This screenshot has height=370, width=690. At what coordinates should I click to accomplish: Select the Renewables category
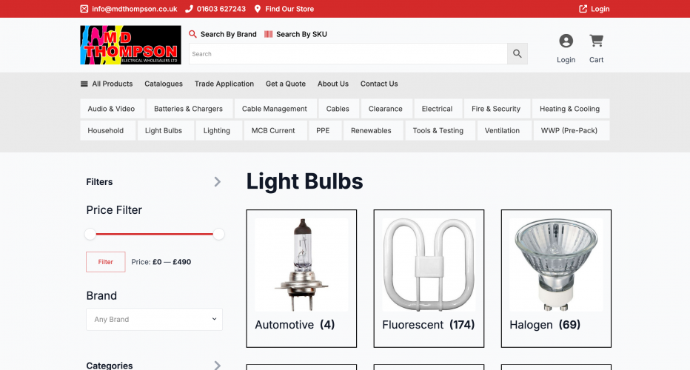pyautogui.click(x=372, y=131)
